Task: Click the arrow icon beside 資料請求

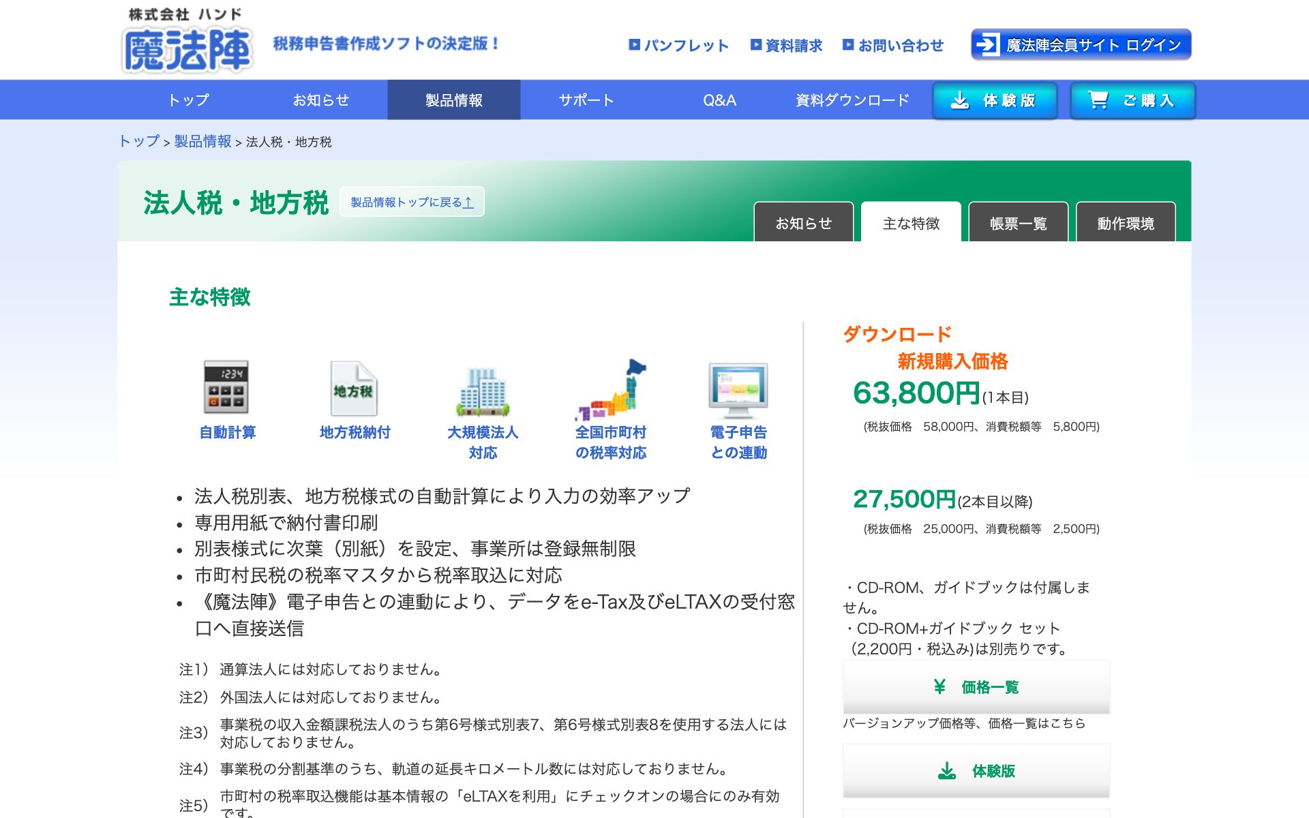Action: pyautogui.click(x=756, y=44)
